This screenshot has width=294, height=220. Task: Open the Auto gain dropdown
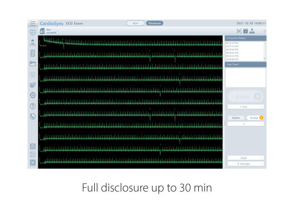click(245, 158)
